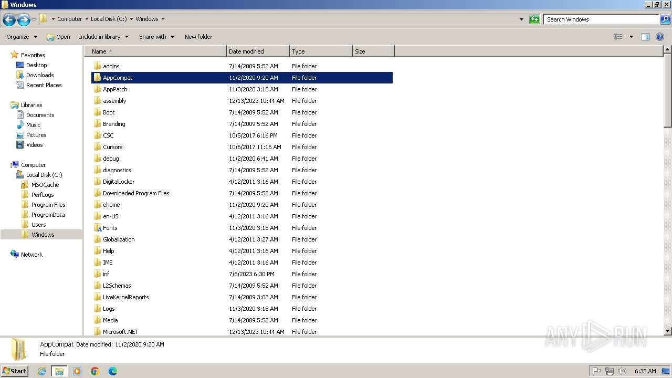Click the File Explorer taskbar button
The height and width of the screenshot is (378, 672).
(x=59, y=371)
